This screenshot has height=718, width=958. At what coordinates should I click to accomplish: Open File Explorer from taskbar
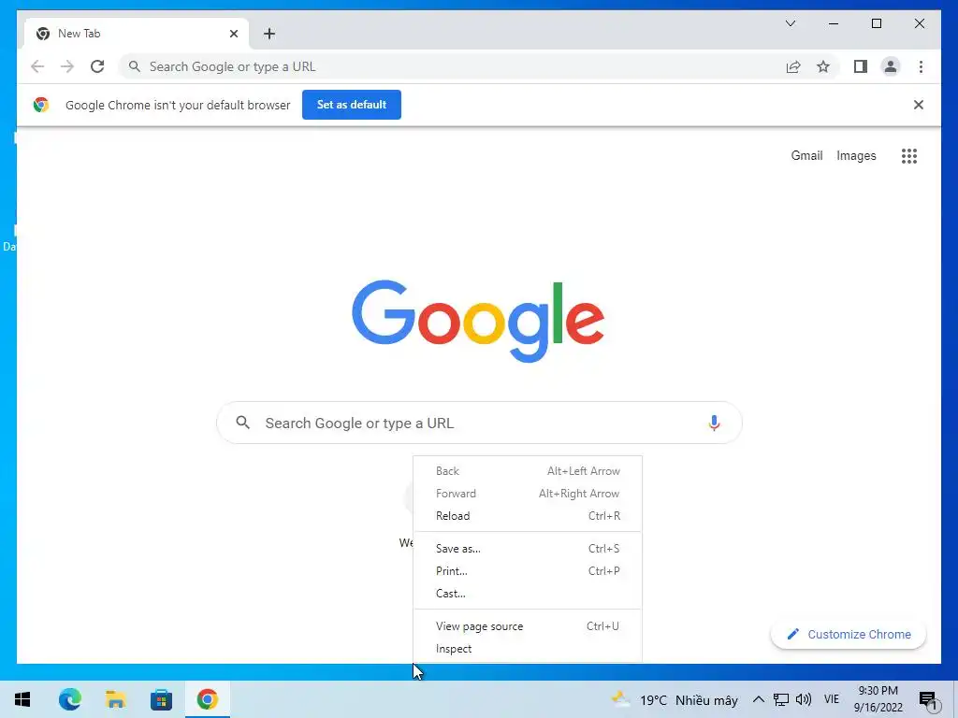click(115, 699)
